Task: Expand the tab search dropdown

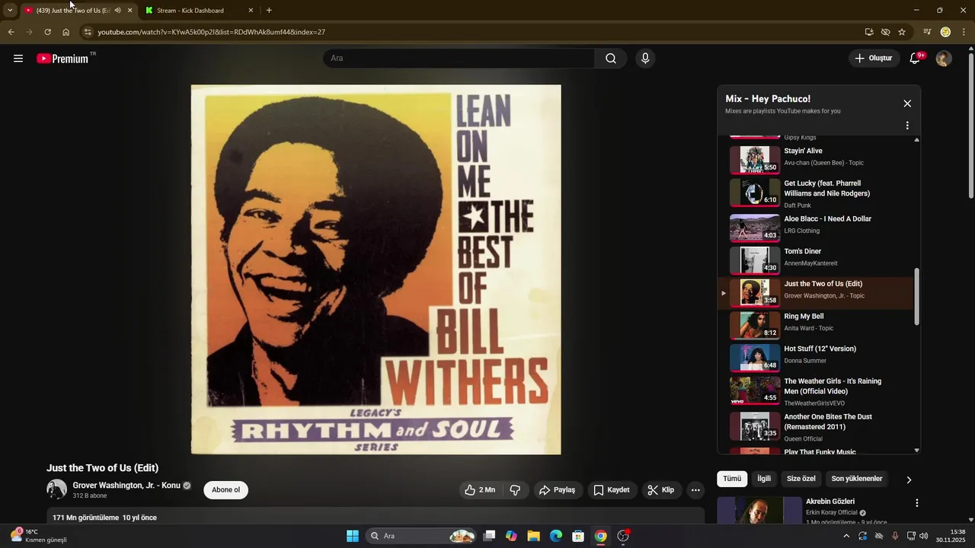Action: (x=10, y=10)
